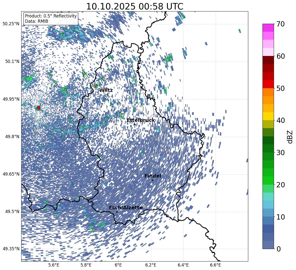296x270 pixels.
Task: Click the Wiltz location cross marker
Action: 107,94
